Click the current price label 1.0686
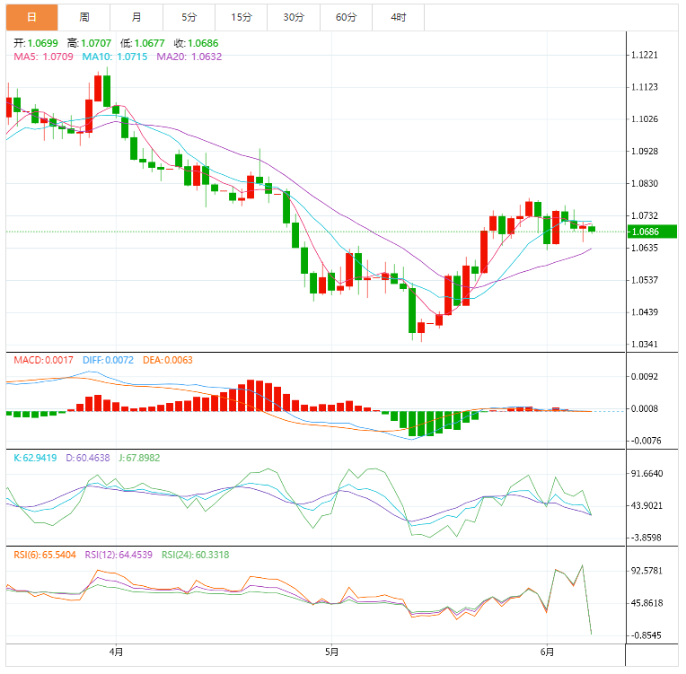The width and height of the screenshot is (686, 674). click(652, 232)
